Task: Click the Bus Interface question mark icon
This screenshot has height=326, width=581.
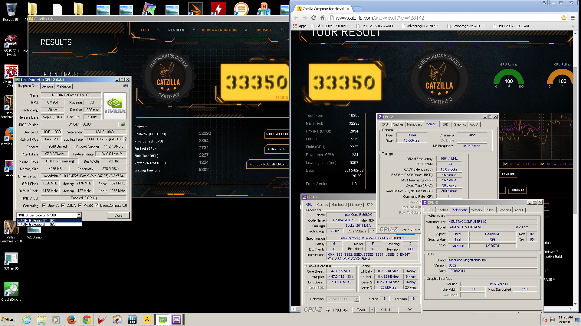Action: (x=126, y=139)
